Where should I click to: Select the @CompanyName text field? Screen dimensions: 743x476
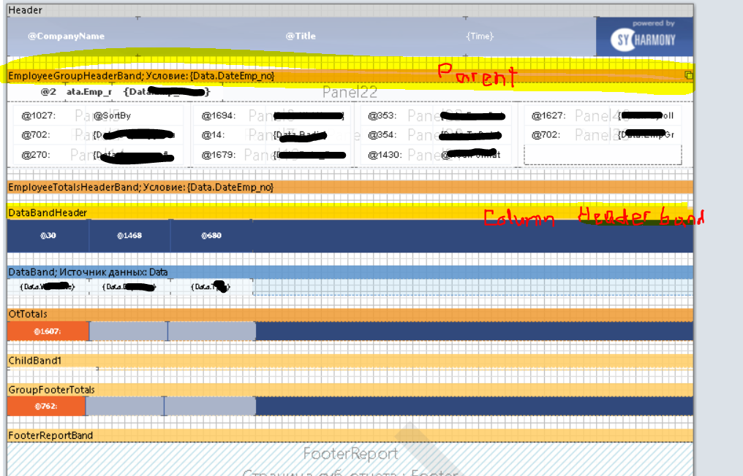(x=67, y=36)
